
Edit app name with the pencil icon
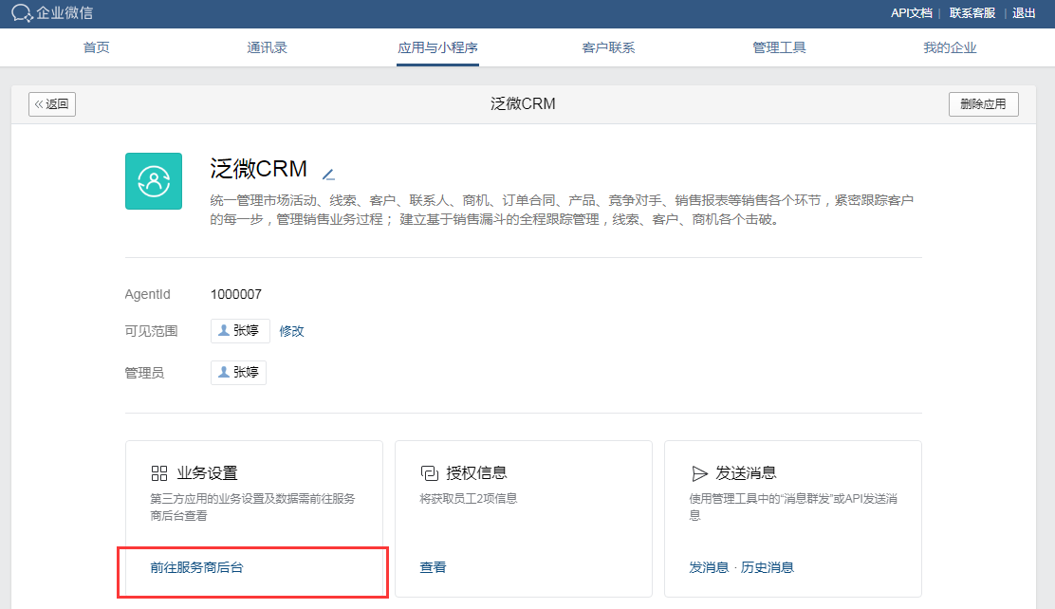(x=328, y=175)
